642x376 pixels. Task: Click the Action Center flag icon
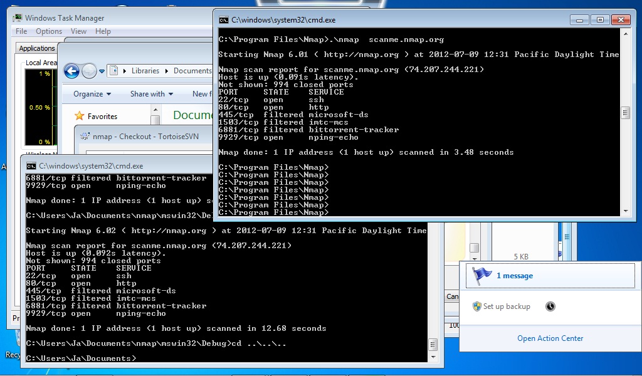click(481, 275)
